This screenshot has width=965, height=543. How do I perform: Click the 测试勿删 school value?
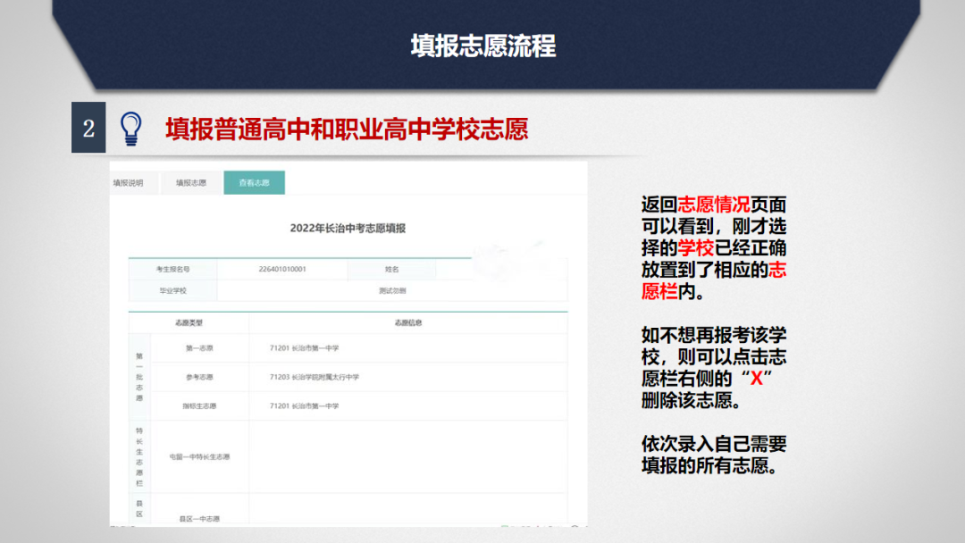pos(392,291)
